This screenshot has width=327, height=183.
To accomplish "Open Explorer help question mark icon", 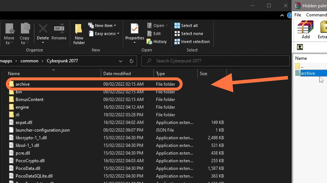I will pyautogui.click(x=289, y=15).
